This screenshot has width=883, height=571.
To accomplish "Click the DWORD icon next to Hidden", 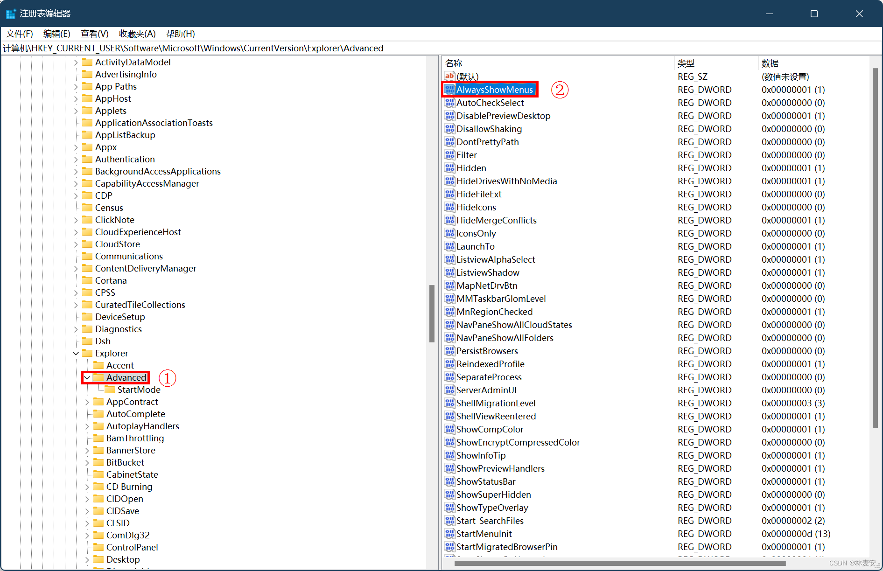I will click(449, 168).
